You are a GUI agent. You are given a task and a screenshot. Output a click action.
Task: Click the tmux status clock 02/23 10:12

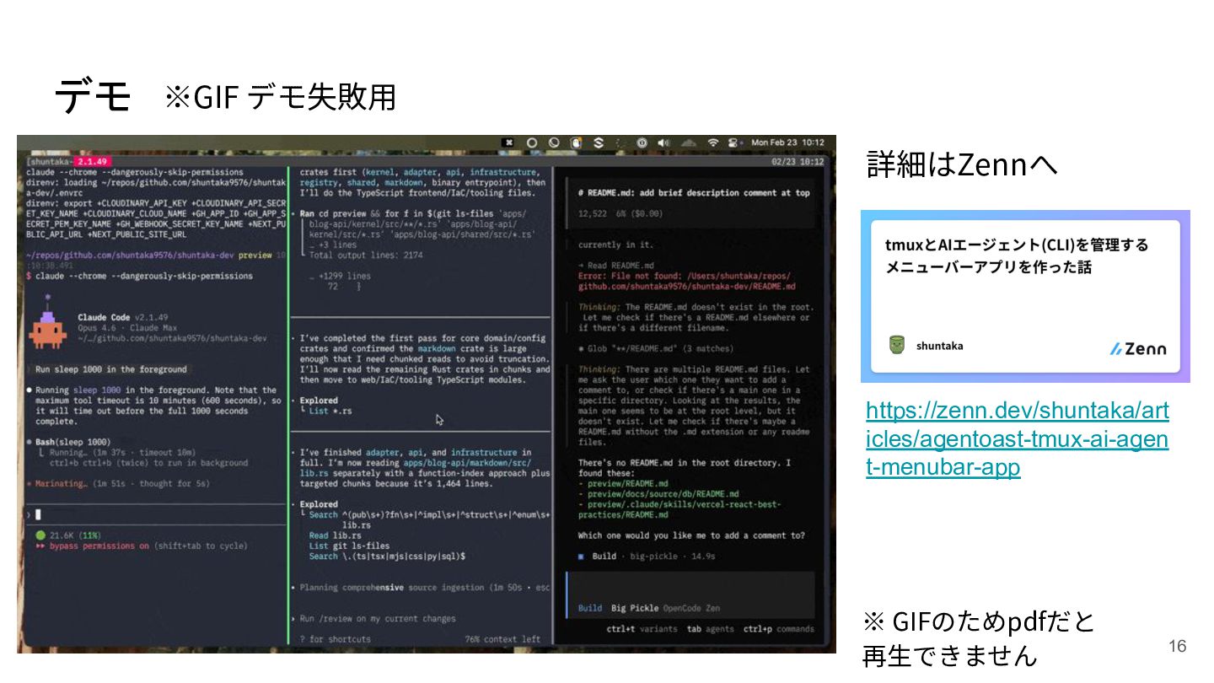pyautogui.click(x=797, y=160)
